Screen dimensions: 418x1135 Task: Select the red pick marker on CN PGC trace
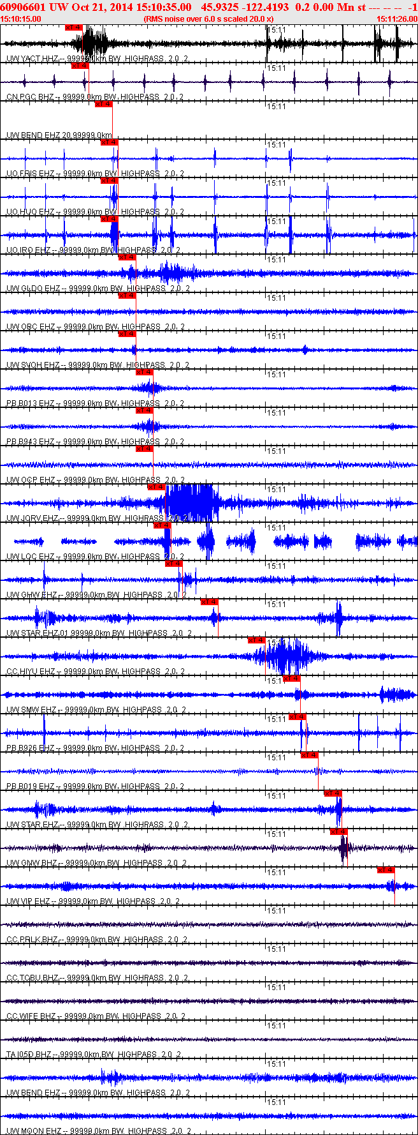coord(80,66)
